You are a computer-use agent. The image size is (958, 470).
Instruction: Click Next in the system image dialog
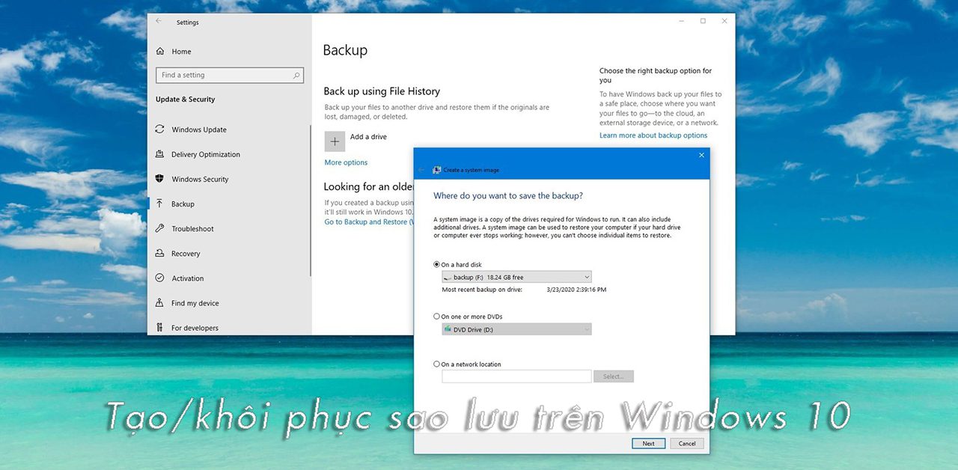(x=648, y=443)
